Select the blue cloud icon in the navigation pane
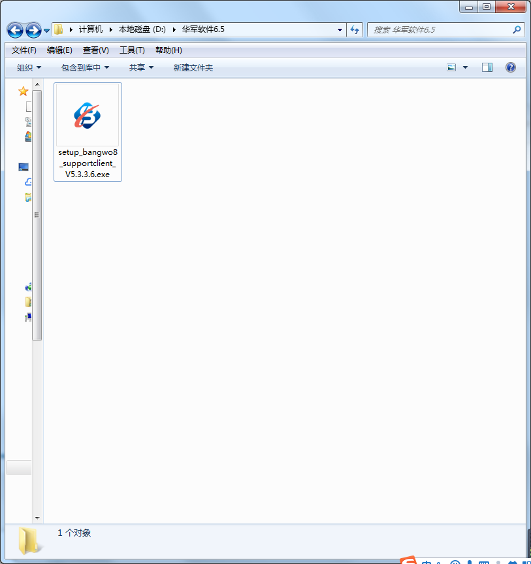Viewport: 531px width, 564px height. [x=28, y=182]
